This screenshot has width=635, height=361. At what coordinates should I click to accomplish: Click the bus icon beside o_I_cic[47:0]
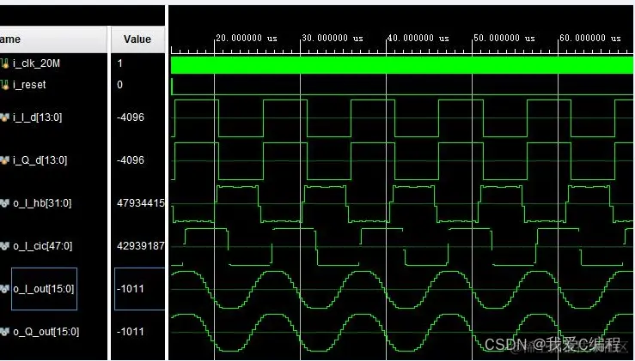[x=4, y=246]
